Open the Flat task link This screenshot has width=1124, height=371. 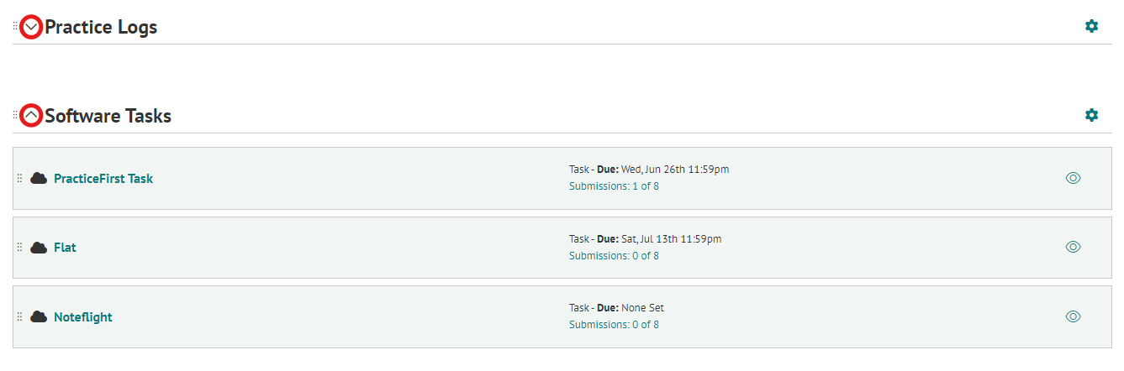[65, 248]
